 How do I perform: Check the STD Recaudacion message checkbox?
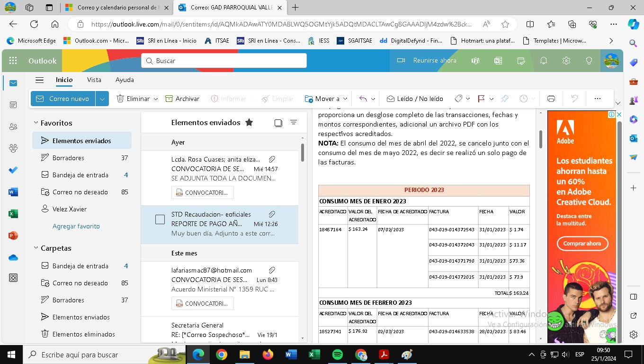[160, 219]
